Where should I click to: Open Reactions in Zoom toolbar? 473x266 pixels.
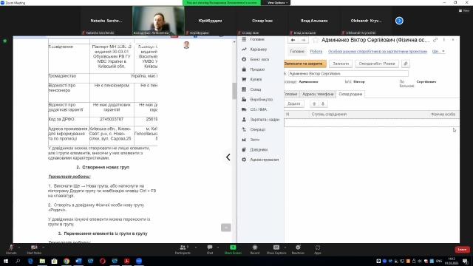click(x=298, y=250)
